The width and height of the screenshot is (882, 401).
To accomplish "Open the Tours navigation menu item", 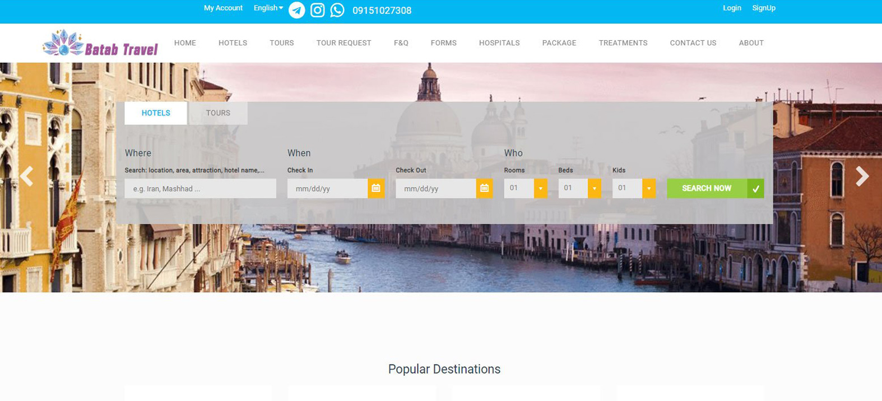I will tap(282, 43).
